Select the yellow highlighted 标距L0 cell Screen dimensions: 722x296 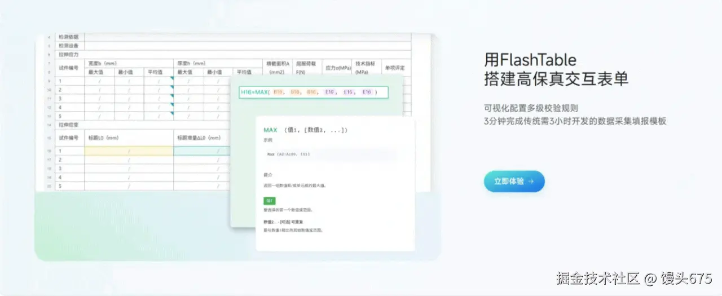pyautogui.click(x=129, y=151)
